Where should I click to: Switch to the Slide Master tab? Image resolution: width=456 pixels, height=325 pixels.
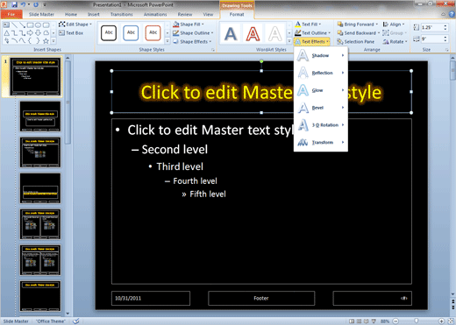tap(41, 14)
